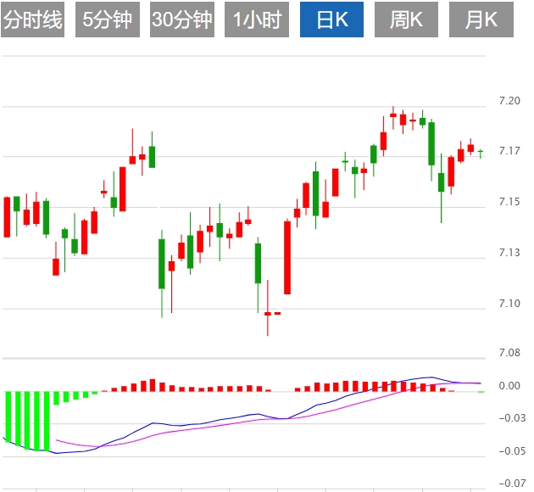Click the leftmost red candlestick
The height and width of the screenshot is (492, 534).
point(8,217)
